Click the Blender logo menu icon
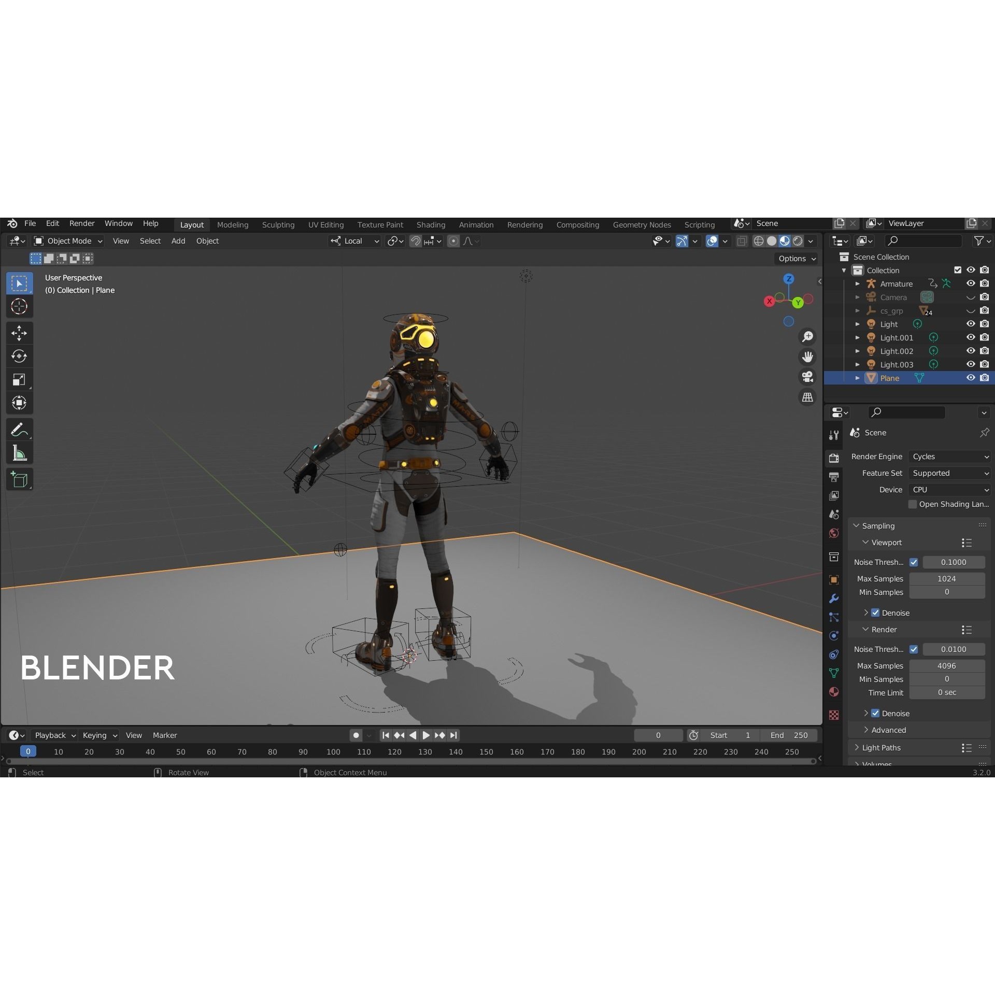 (12, 224)
